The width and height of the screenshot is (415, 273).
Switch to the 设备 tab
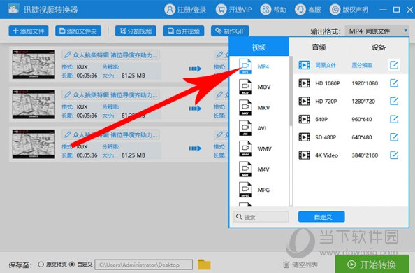(x=379, y=47)
